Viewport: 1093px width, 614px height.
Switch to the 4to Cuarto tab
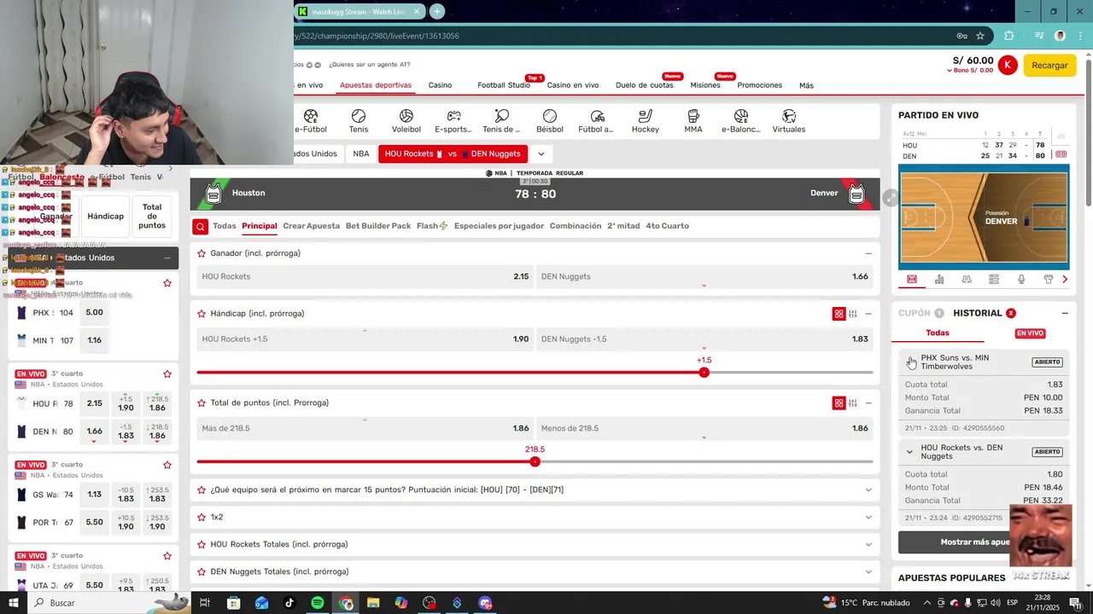pyautogui.click(x=667, y=226)
